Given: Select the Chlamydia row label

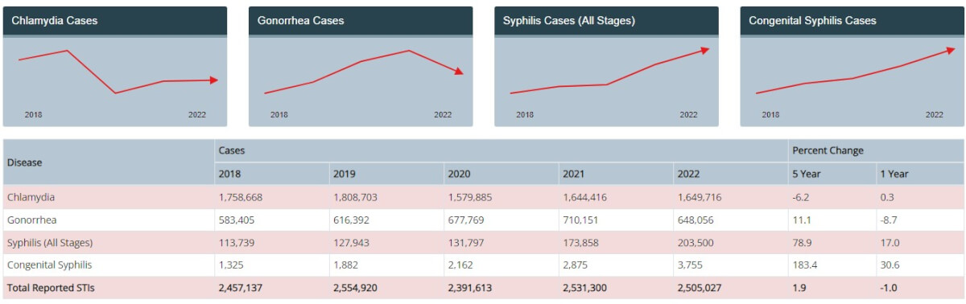Looking at the screenshot, I should coord(31,197).
